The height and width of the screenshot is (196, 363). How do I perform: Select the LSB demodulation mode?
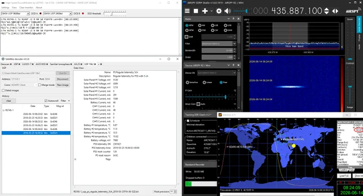[212, 25]
